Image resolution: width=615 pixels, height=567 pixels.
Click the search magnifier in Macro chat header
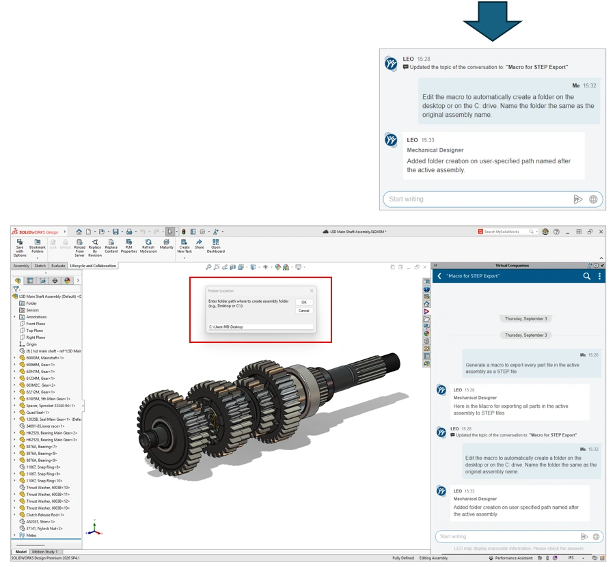point(586,276)
